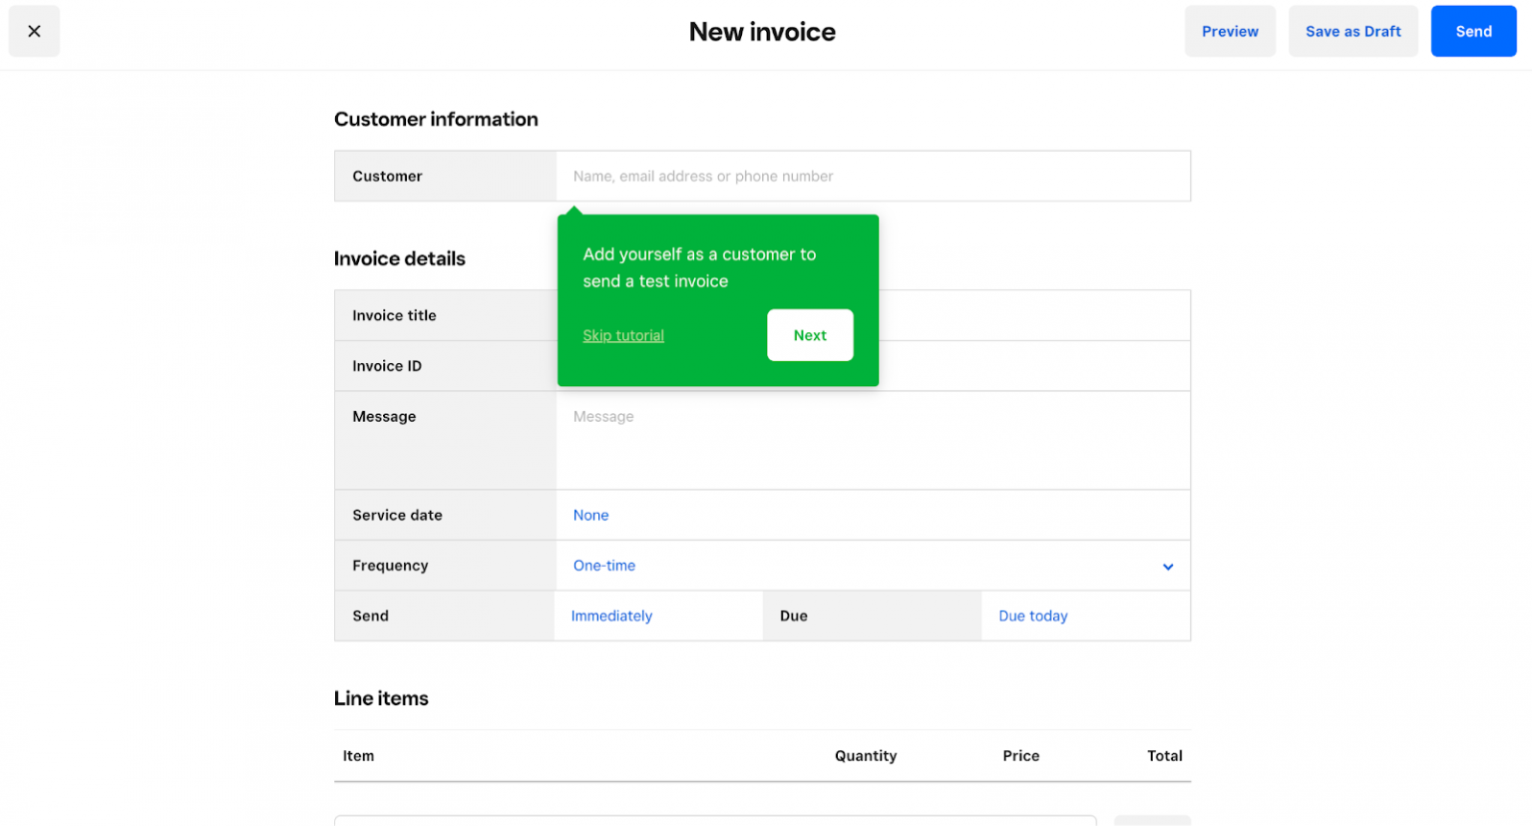The image size is (1532, 826).
Task: Focus the Customer name input field
Action: pyautogui.click(x=872, y=177)
